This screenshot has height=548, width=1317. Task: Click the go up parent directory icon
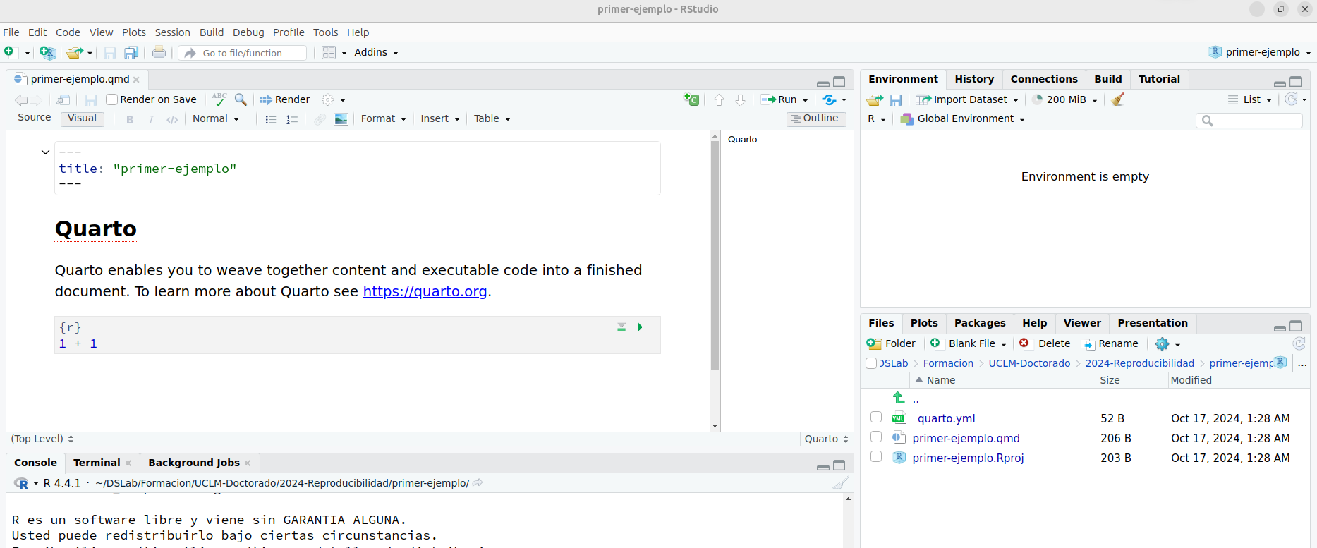point(899,398)
